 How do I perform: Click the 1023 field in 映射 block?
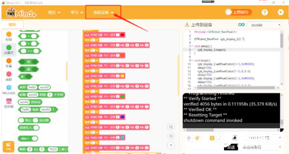(x=53, y=149)
